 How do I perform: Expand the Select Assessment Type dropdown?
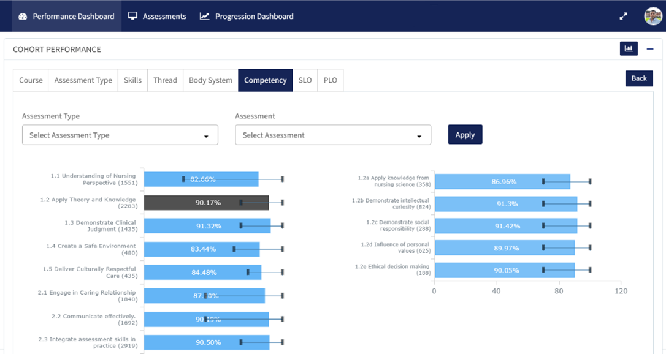coord(120,135)
